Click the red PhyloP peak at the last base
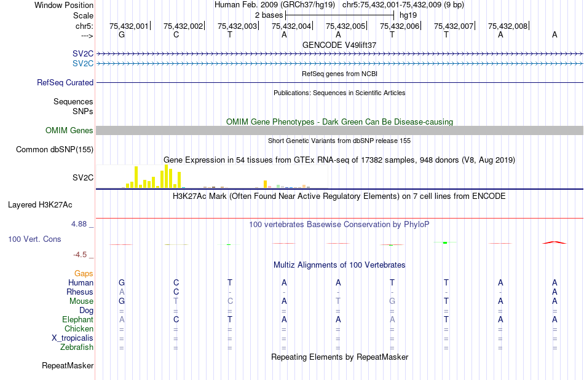This screenshot has height=380, width=584. (x=554, y=242)
